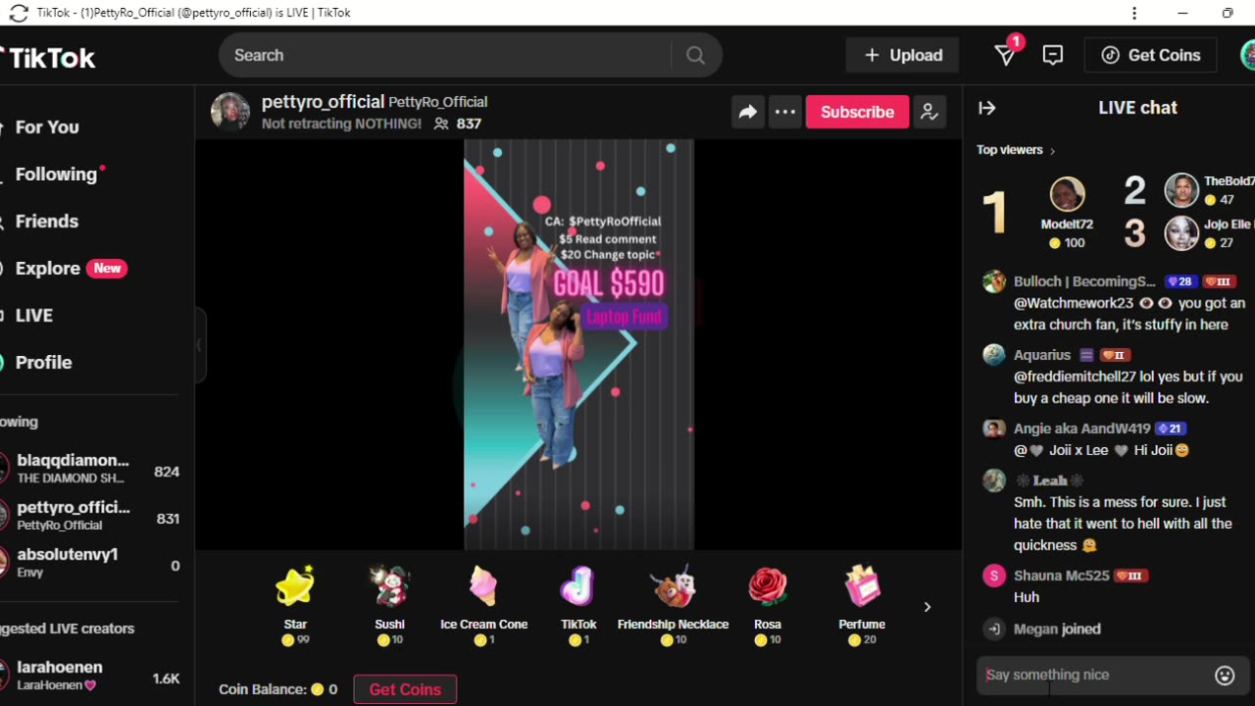Send the Star gift
Screen dimensions: 1255x706
295,605
